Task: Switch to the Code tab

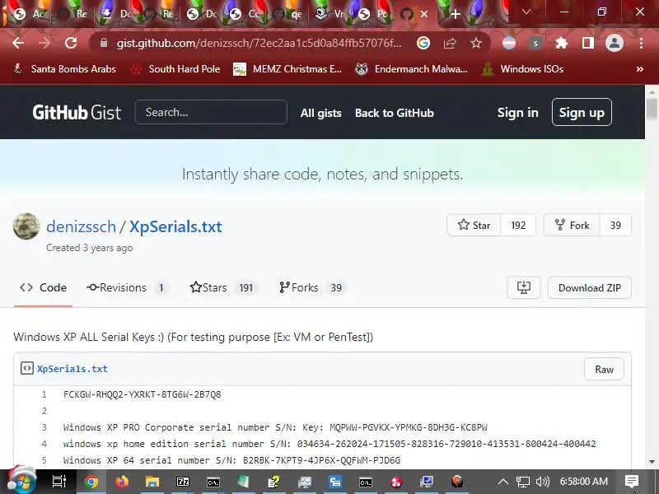Action: 44,287
